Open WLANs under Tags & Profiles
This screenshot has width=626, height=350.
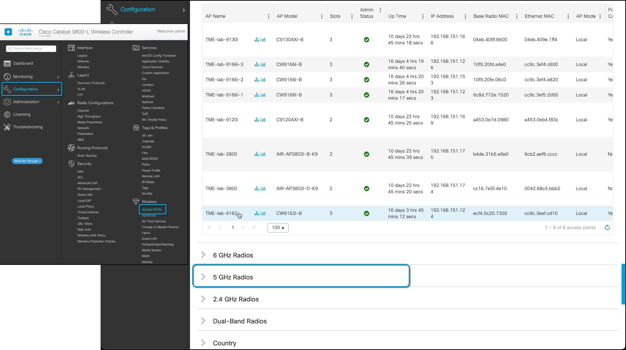(147, 193)
